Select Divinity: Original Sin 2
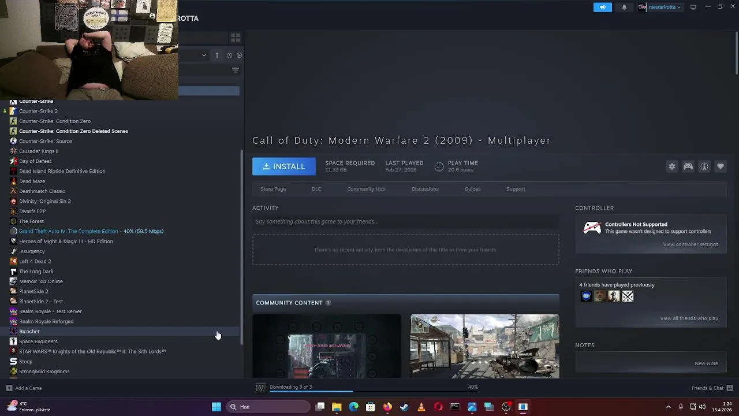Image resolution: width=739 pixels, height=416 pixels. click(x=44, y=201)
